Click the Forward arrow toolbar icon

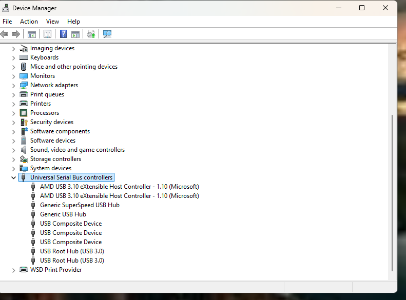[x=16, y=34]
